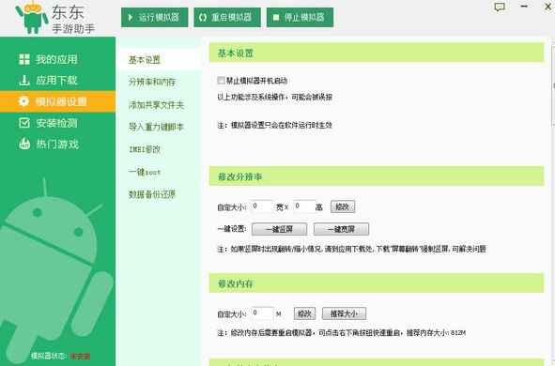Click the 推荐大小 button
The width and height of the screenshot is (555, 366).
click(344, 313)
